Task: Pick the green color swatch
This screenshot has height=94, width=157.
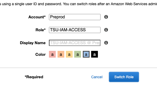Action: (x=78, y=54)
